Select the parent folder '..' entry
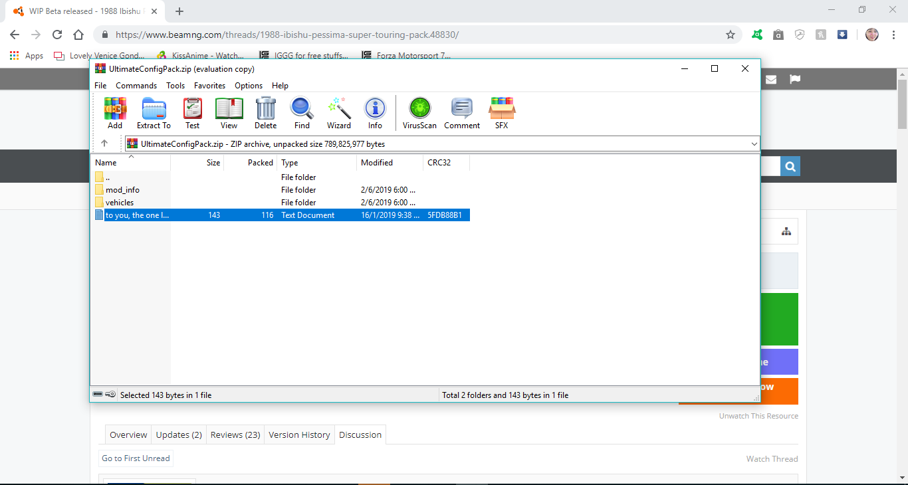 click(x=108, y=177)
